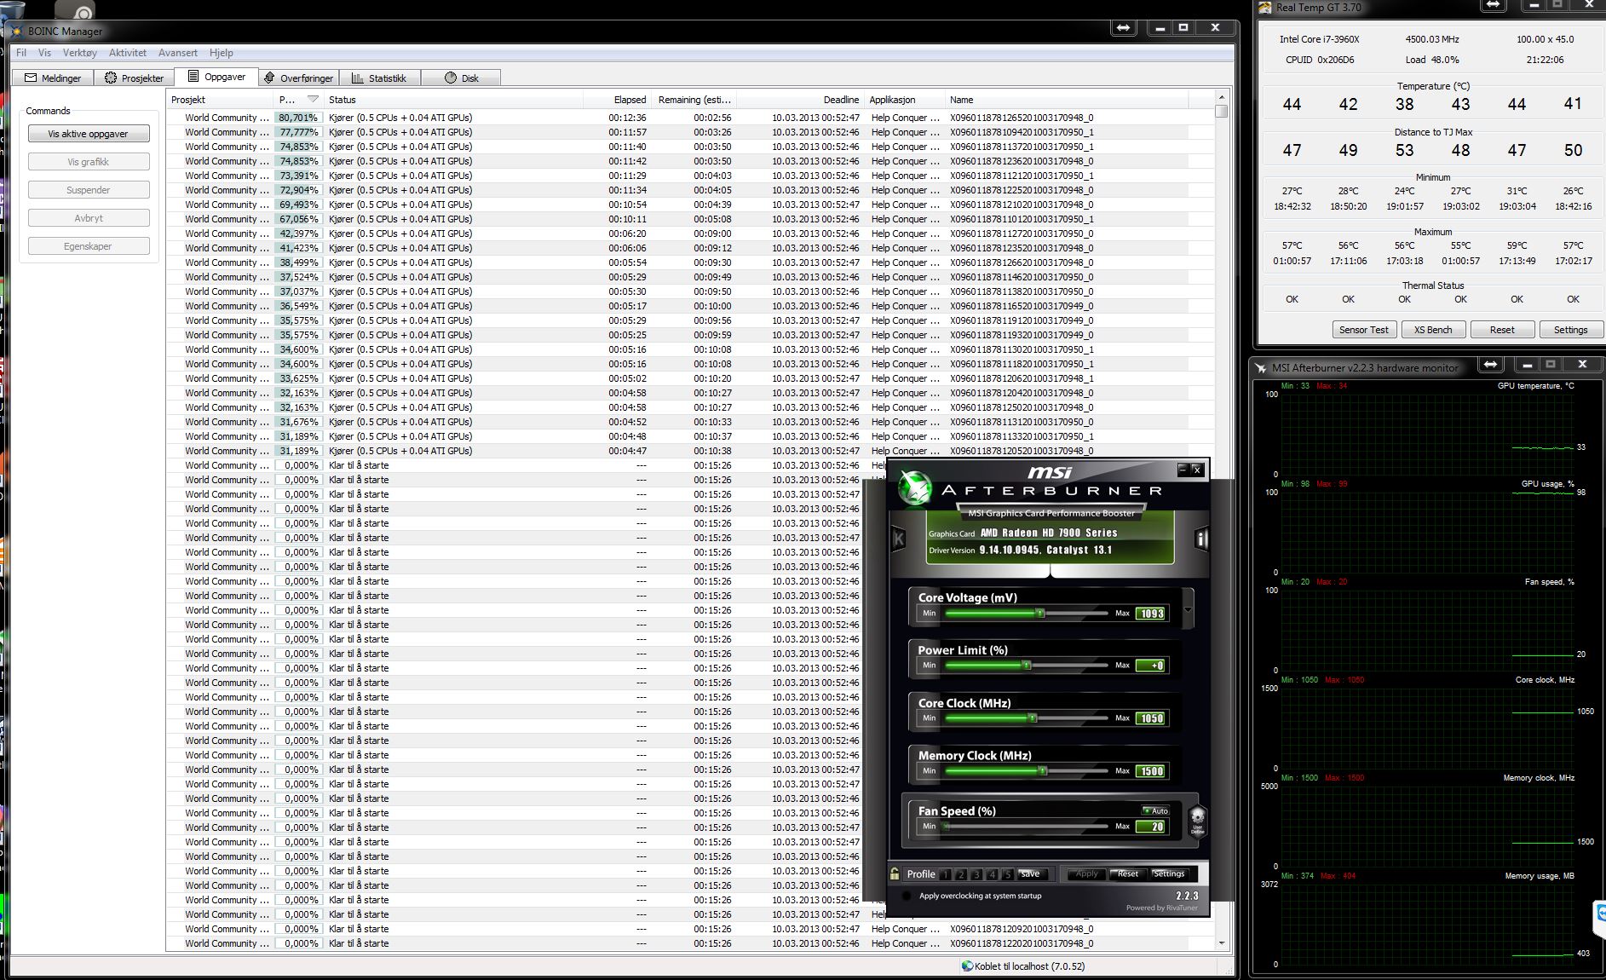Image resolution: width=1606 pixels, height=980 pixels.
Task: Enable Apply overclocking at system startup
Action: point(907,896)
